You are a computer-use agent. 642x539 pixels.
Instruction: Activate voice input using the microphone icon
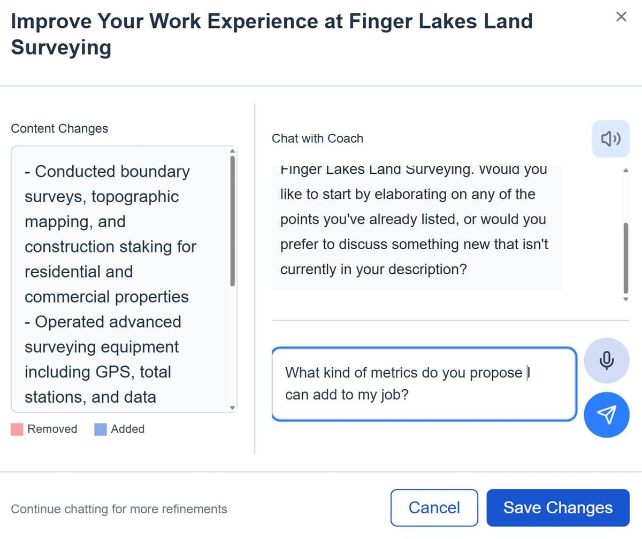tap(606, 360)
